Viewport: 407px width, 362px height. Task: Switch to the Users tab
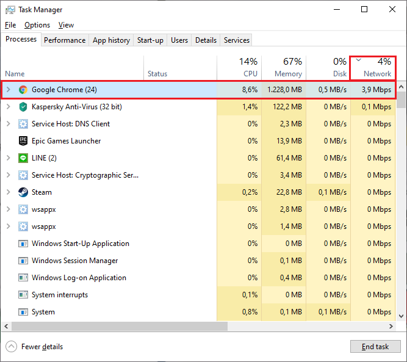coord(179,40)
